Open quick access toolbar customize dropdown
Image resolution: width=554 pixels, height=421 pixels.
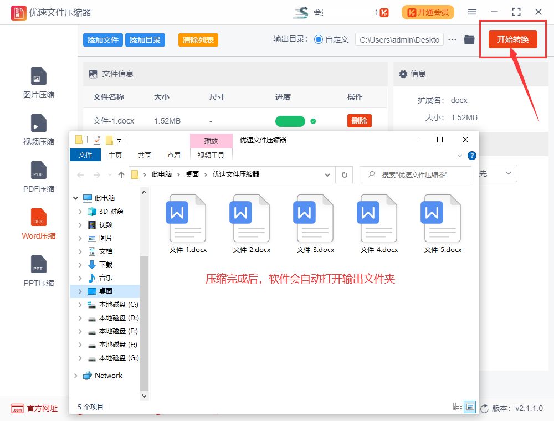point(120,141)
